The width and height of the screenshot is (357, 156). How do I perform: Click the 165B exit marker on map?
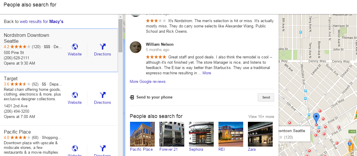352,131
